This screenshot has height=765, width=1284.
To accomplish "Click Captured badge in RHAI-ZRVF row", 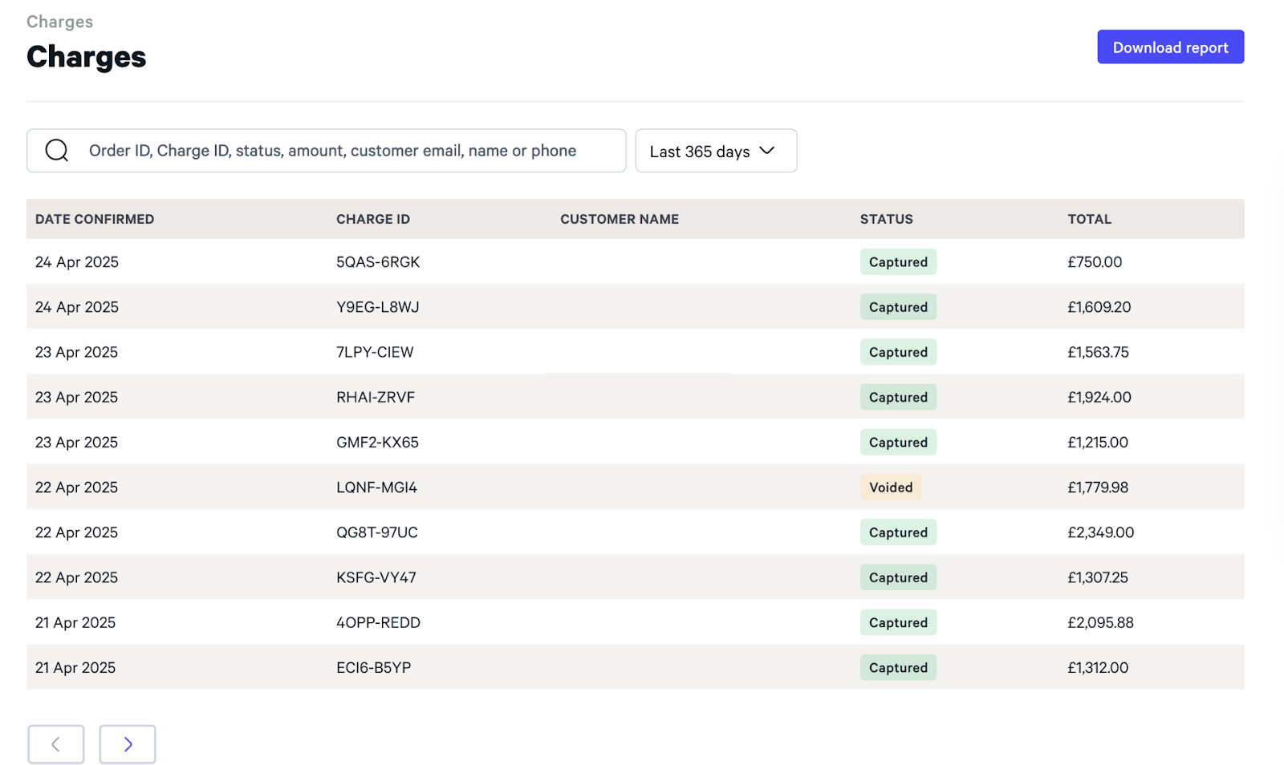I will tap(898, 397).
